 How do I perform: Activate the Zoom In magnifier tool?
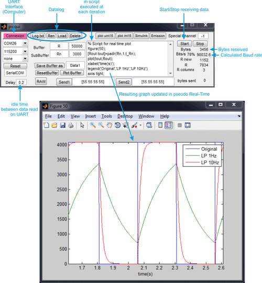tap(93, 125)
